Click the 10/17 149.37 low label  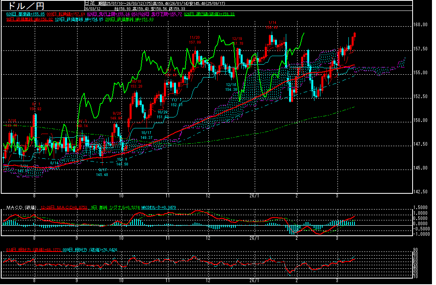pos(147,135)
